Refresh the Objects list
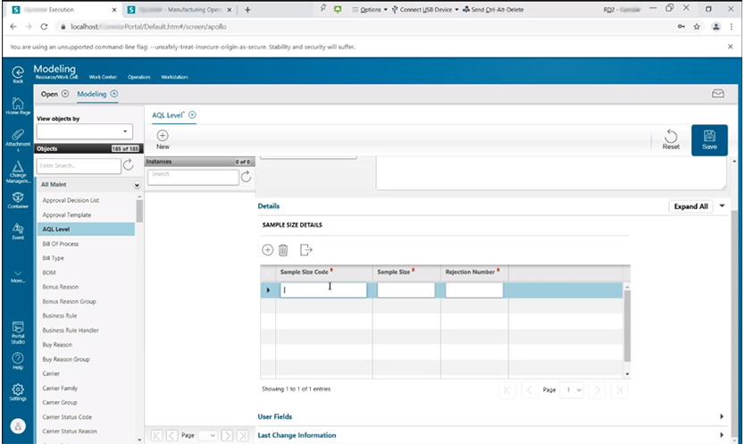745x444 pixels. tap(129, 165)
